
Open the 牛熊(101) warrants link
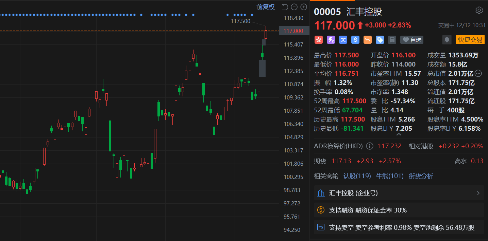click(x=390, y=176)
